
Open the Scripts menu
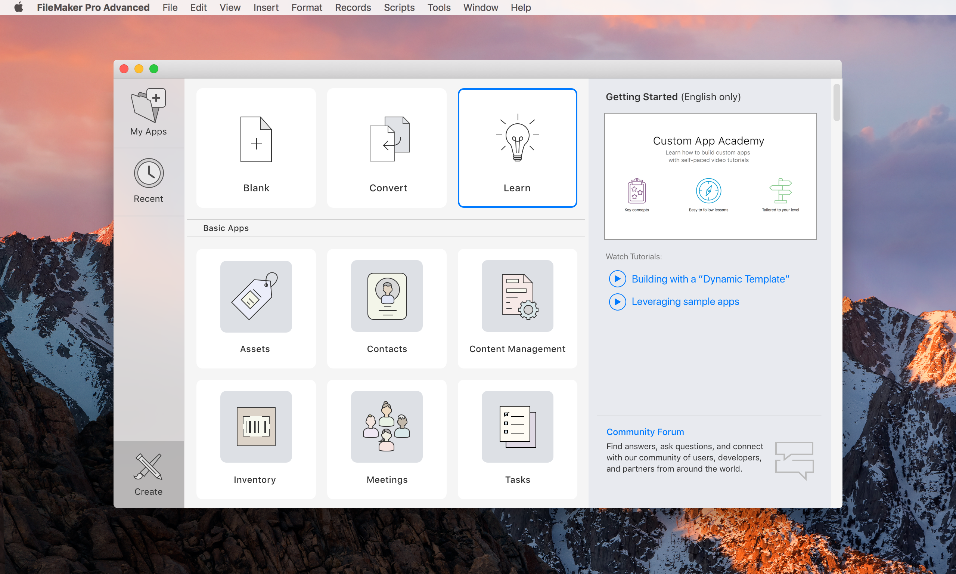tap(399, 7)
